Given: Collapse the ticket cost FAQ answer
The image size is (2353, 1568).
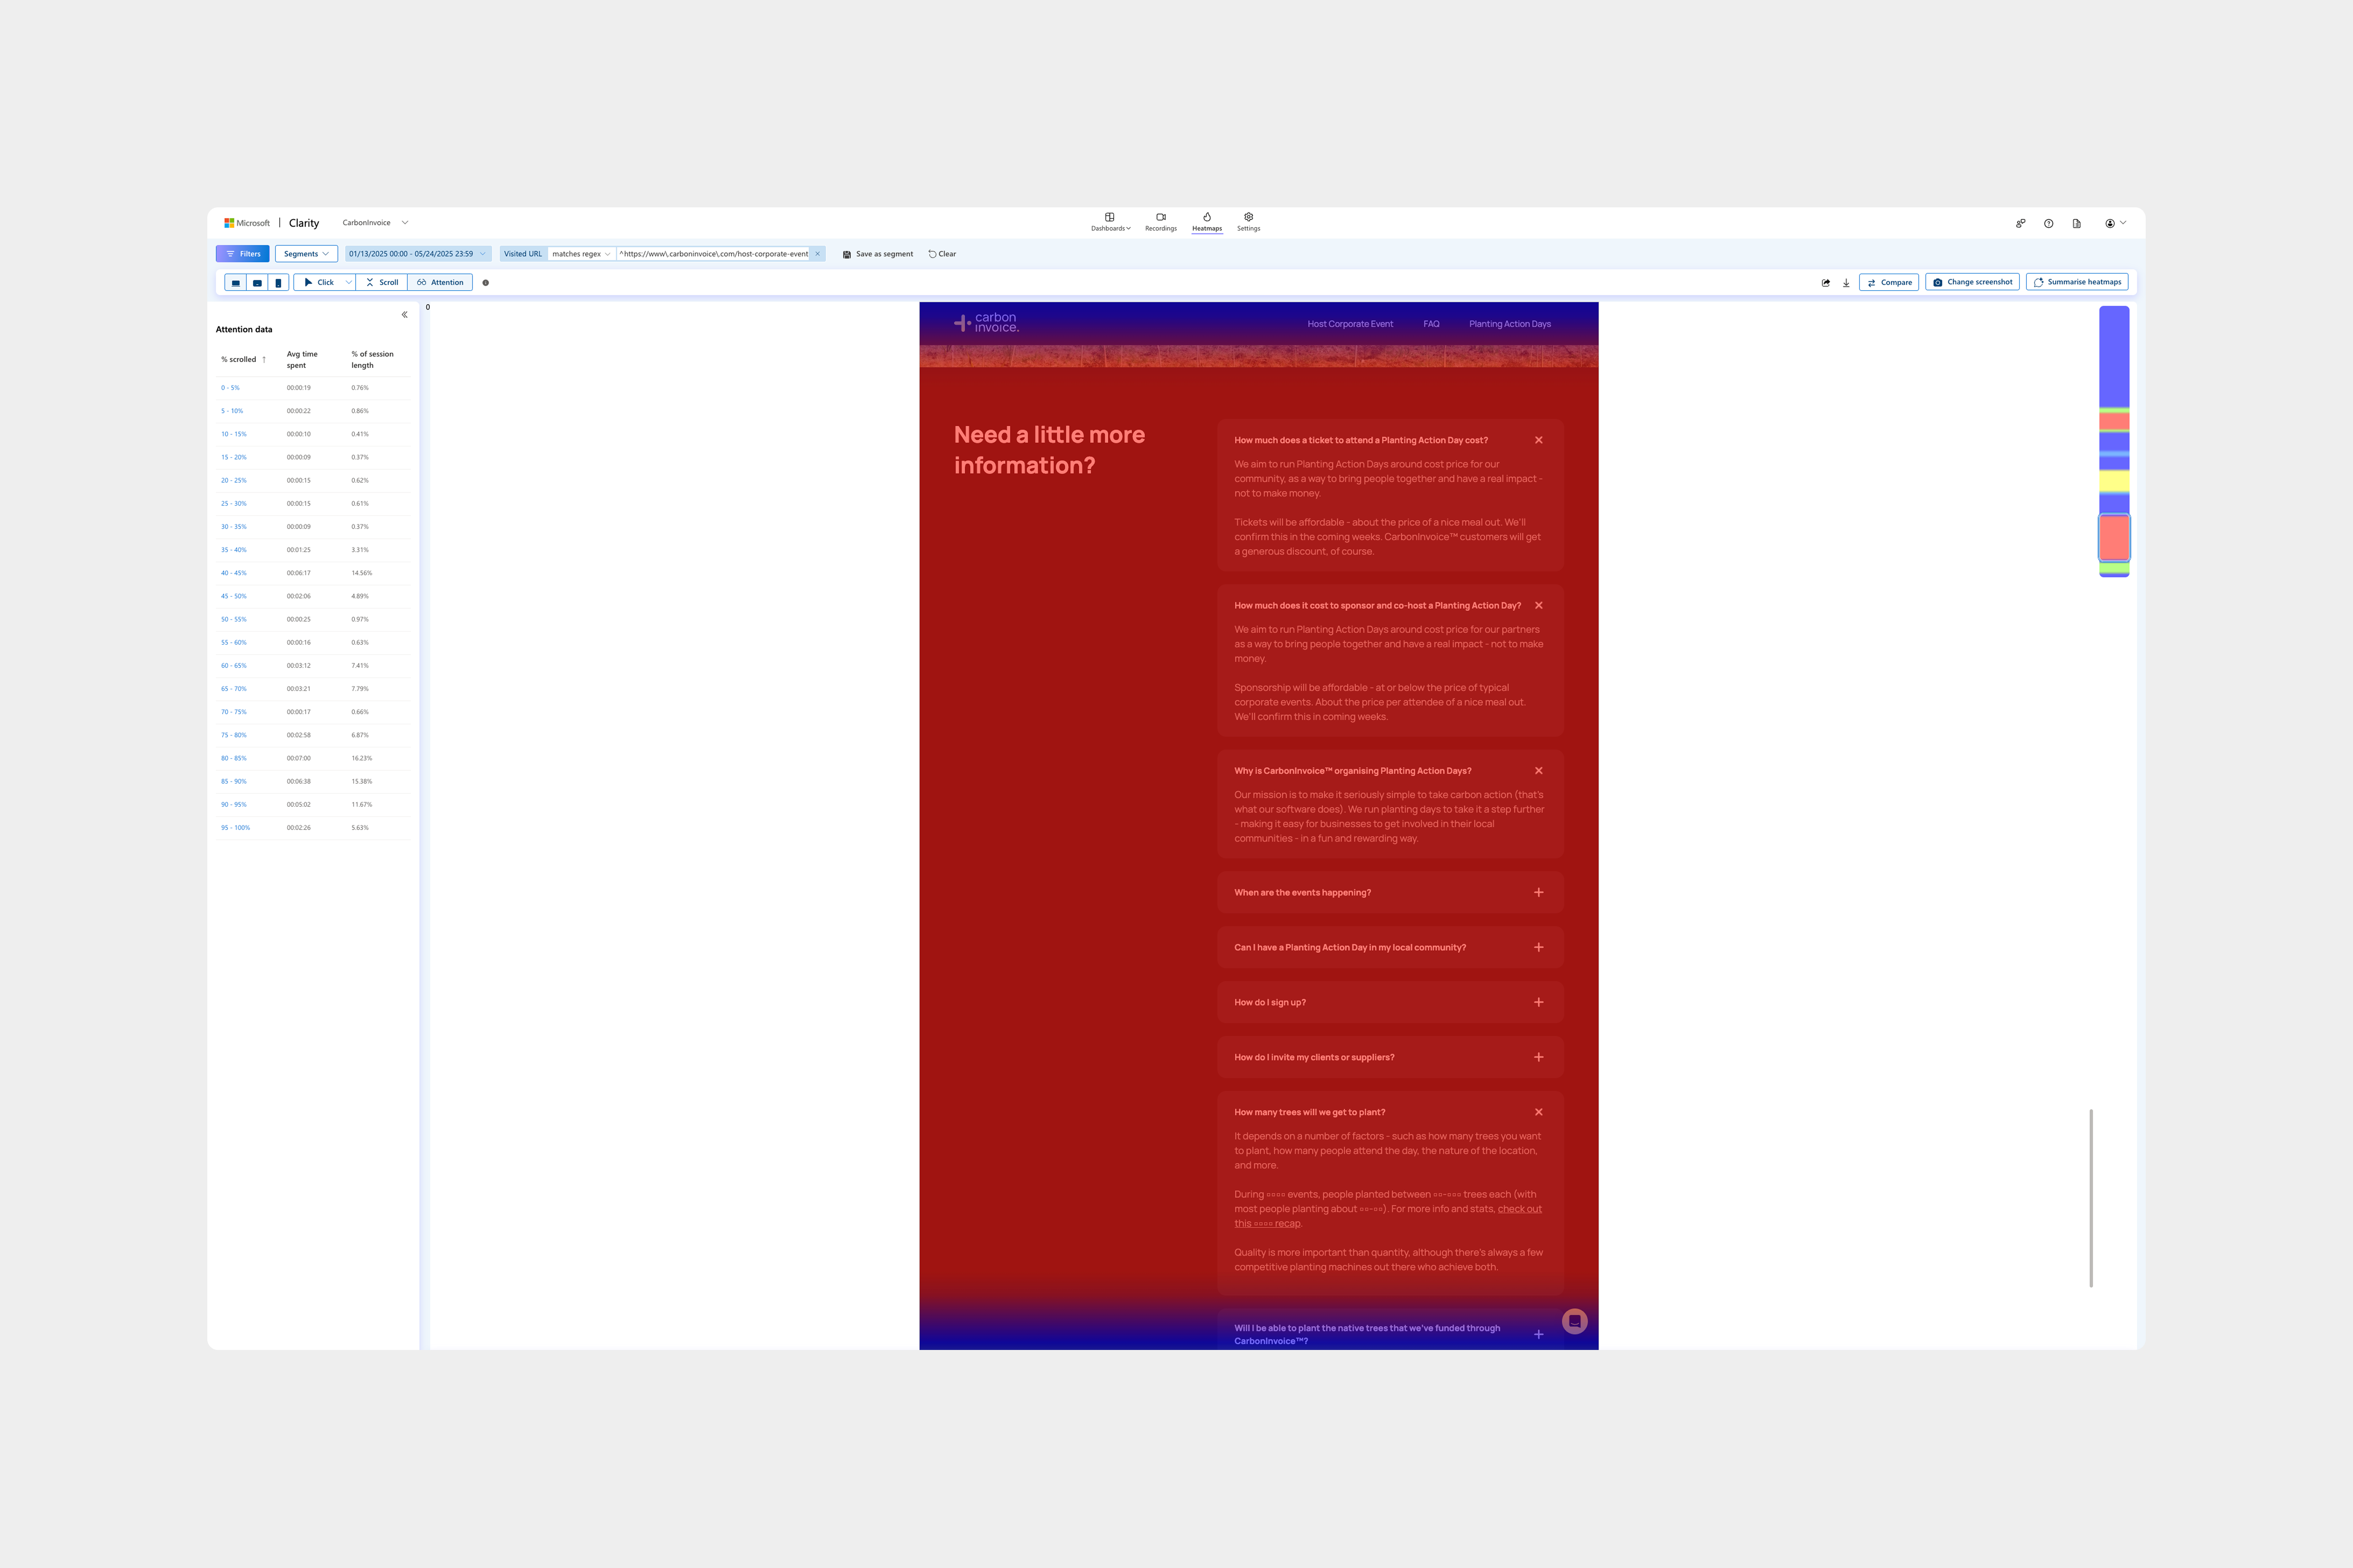Looking at the screenshot, I should pos(1538,440).
